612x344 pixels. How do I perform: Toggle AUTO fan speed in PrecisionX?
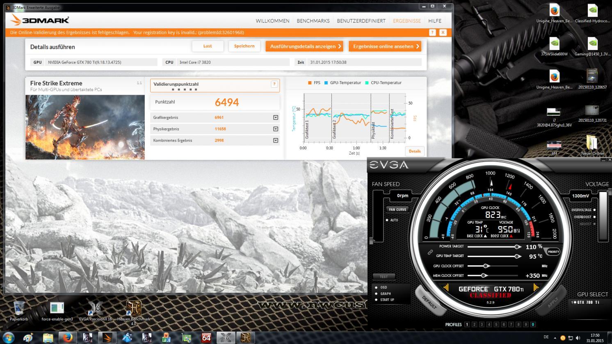(392, 220)
